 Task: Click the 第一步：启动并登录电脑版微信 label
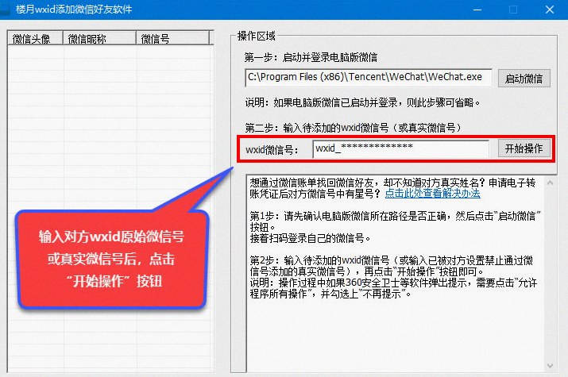coord(311,57)
